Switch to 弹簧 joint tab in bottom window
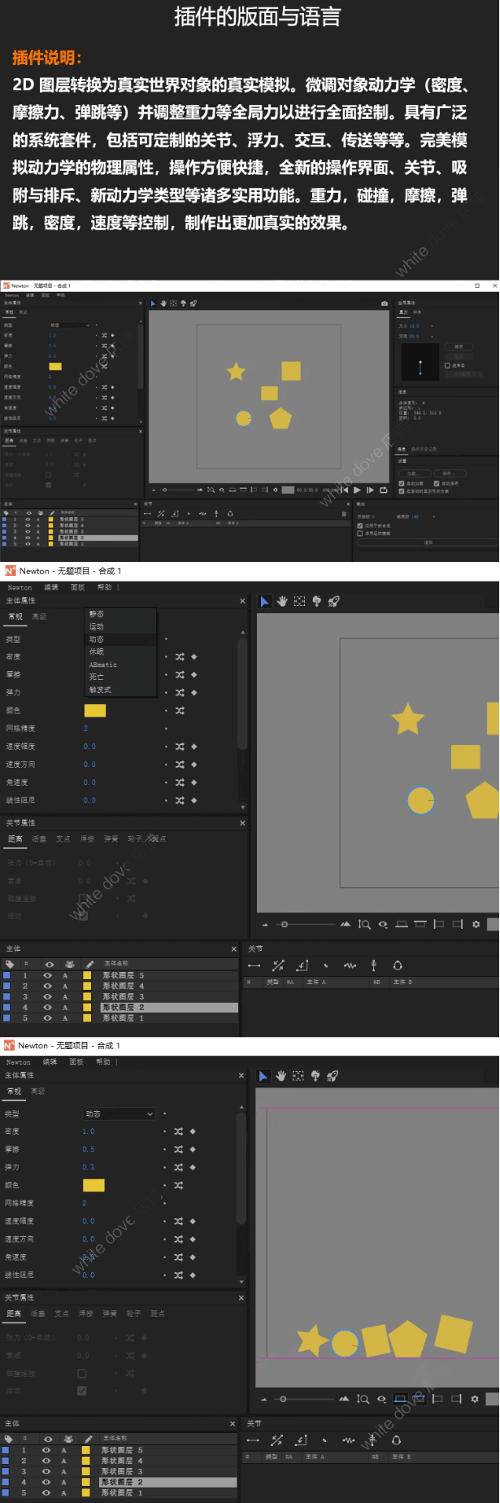 (x=110, y=1313)
